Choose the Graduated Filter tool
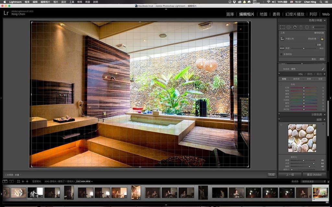 (x=301, y=27)
